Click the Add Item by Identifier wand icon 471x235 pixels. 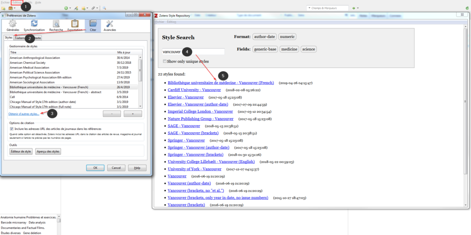[x=76, y=8]
